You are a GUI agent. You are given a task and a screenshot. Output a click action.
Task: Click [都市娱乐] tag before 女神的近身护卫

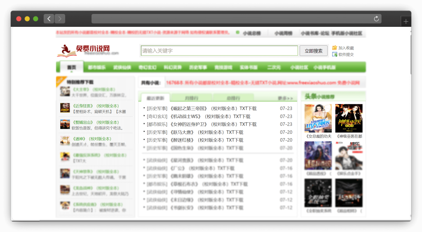point(157,124)
